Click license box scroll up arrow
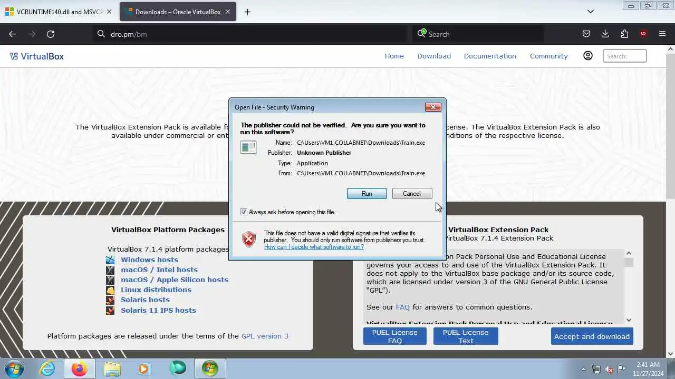The height and width of the screenshot is (379, 675). pyautogui.click(x=629, y=254)
